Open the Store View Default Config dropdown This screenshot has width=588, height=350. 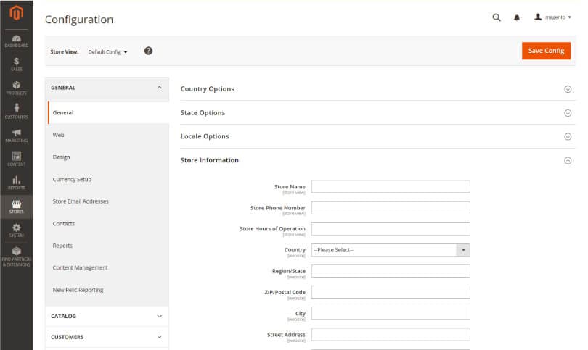[107, 52]
